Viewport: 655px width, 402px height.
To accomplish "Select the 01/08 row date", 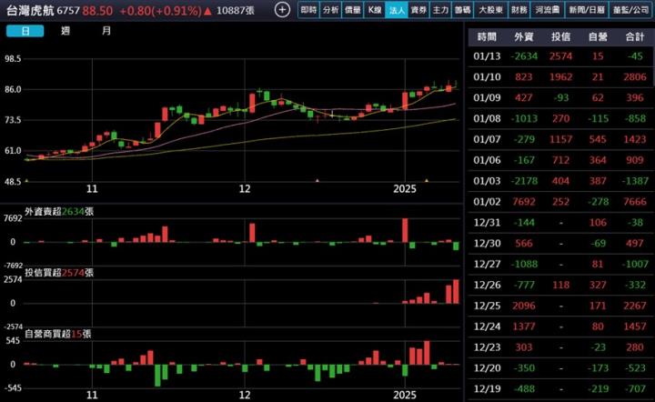I will (x=487, y=118).
